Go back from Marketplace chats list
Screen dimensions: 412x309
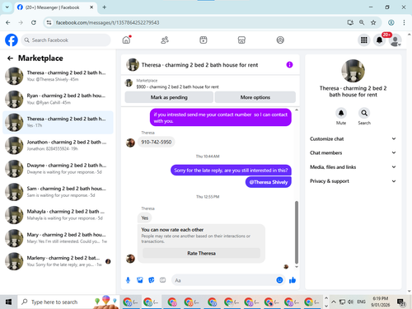10,59
